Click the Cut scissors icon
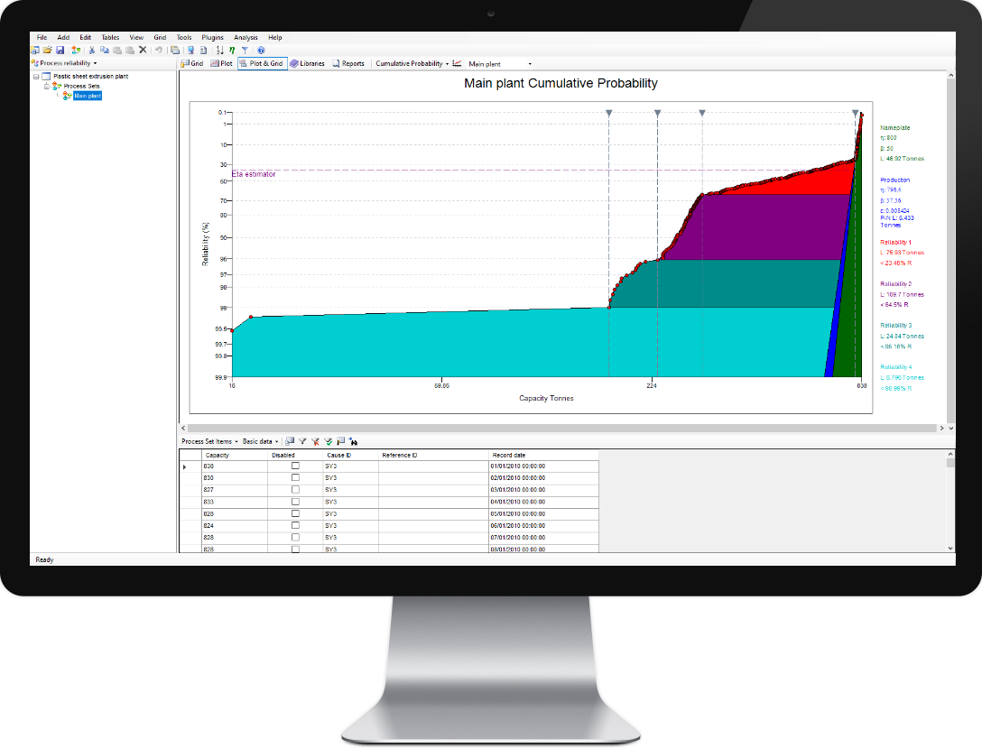This screenshot has width=982, height=748. coord(92,51)
